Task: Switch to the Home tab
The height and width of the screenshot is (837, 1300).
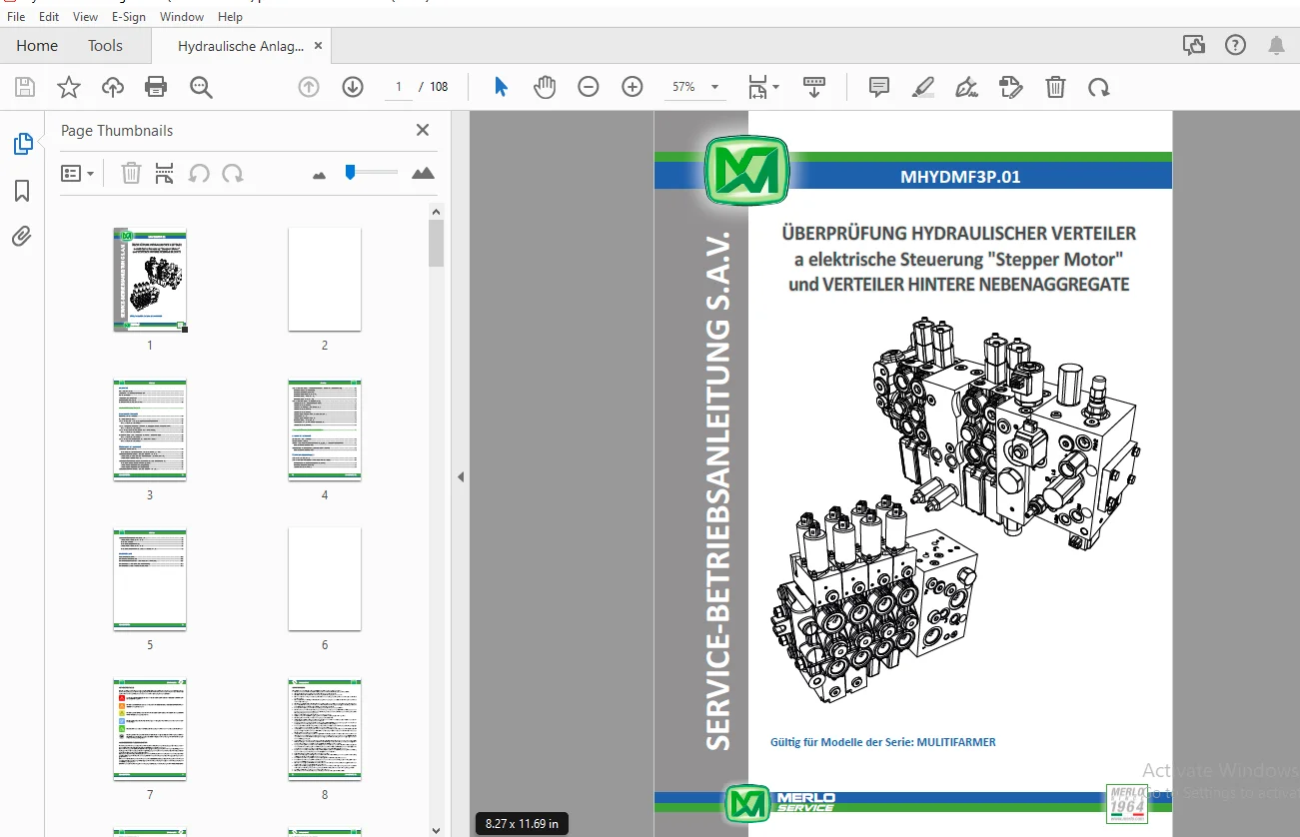Action: pos(37,45)
